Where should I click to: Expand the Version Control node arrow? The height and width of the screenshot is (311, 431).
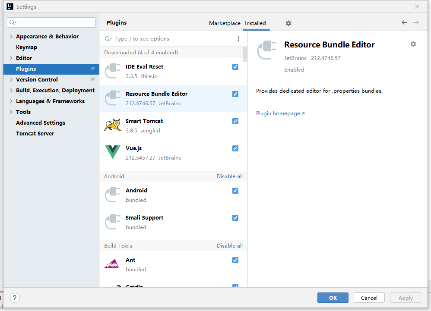tap(11, 80)
